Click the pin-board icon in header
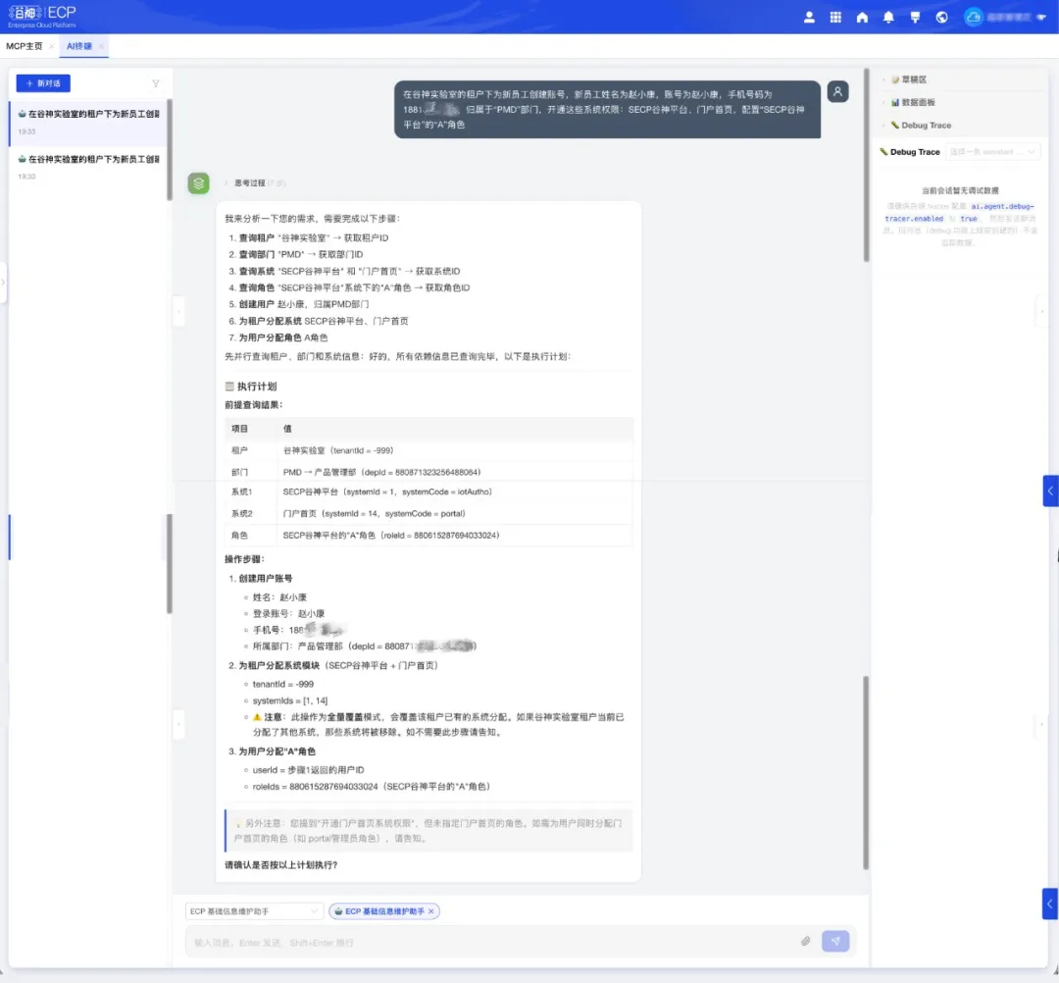 (x=915, y=18)
